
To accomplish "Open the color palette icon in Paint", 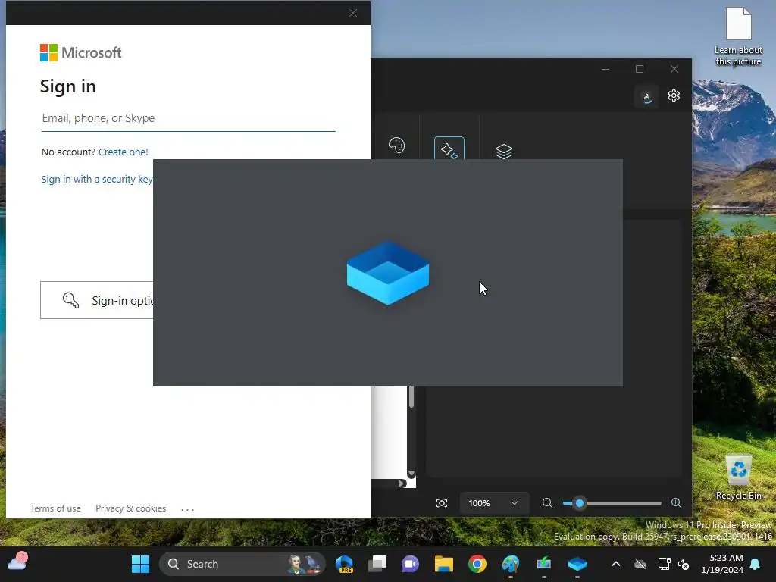I will point(397,145).
